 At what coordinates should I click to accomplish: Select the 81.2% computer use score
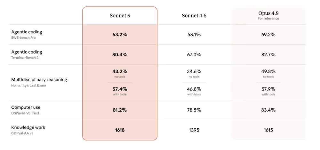[x=120, y=110]
